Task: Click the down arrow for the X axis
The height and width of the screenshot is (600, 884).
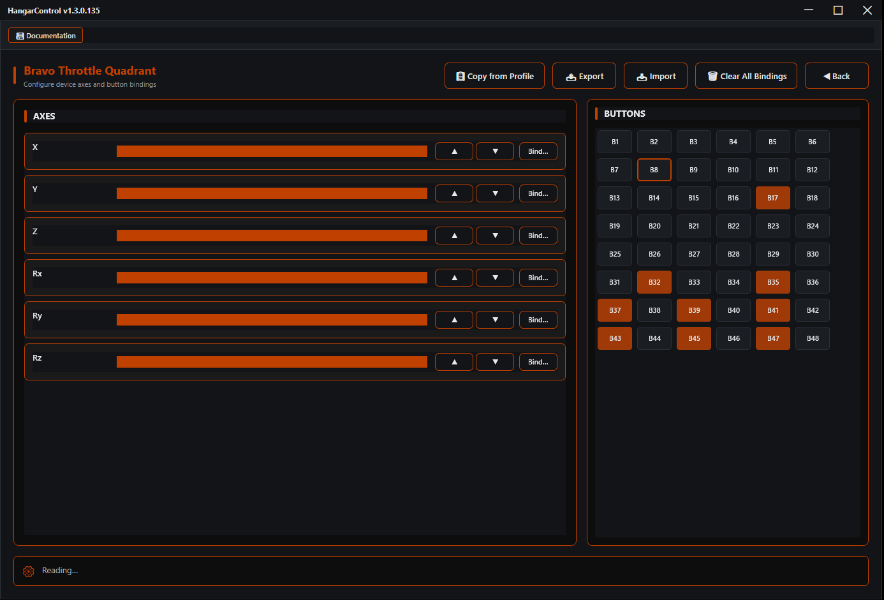Action: coord(494,151)
